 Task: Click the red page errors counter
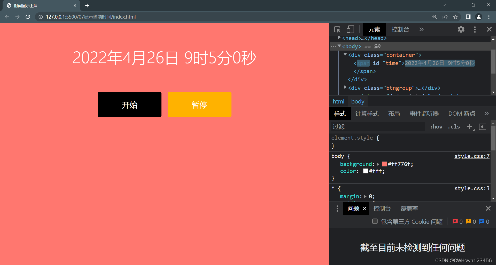click(x=458, y=221)
